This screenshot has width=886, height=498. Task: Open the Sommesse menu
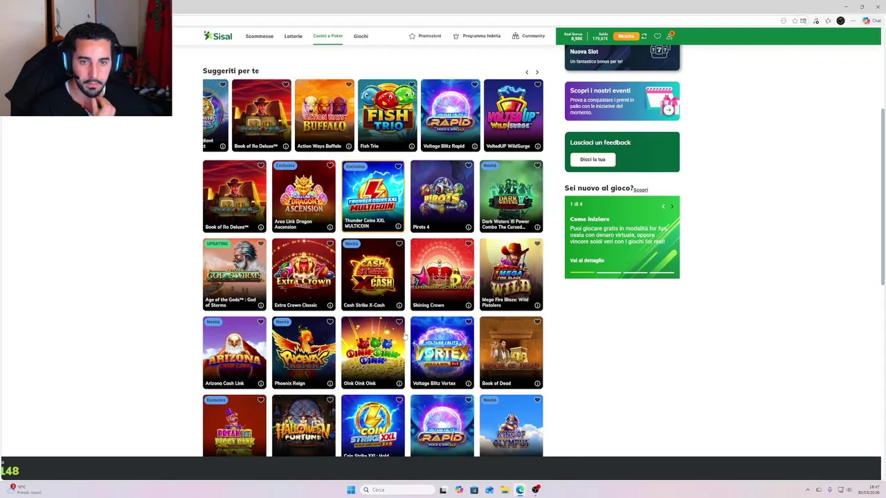[x=259, y=36]
